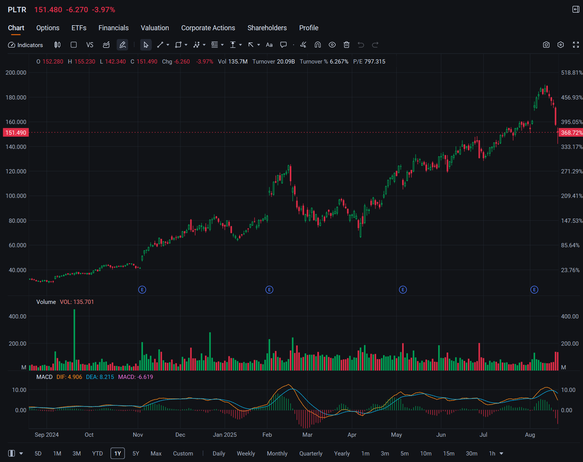Open the Profile tab
The height and width of the screenshot is (462, 583).
[x=309, y=28]
